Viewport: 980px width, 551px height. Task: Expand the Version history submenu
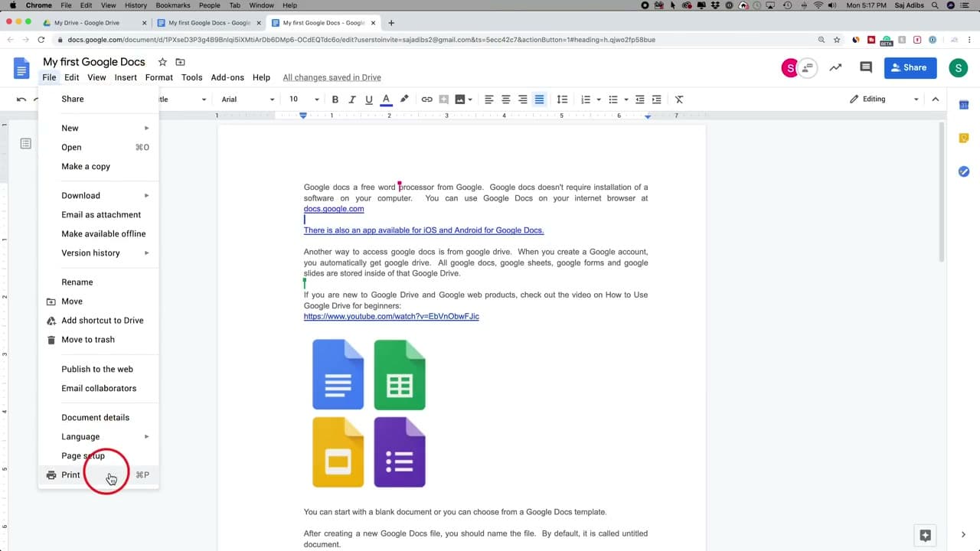[98, 253]
